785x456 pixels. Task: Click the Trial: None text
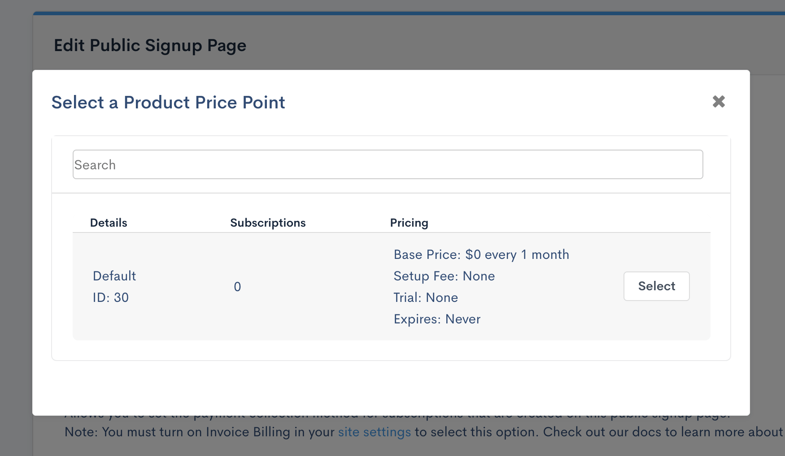[x=426, y=297]
